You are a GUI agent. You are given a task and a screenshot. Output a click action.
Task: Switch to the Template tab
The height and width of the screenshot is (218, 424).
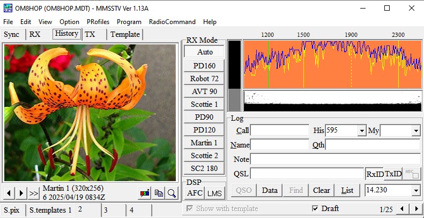[125, 34]
